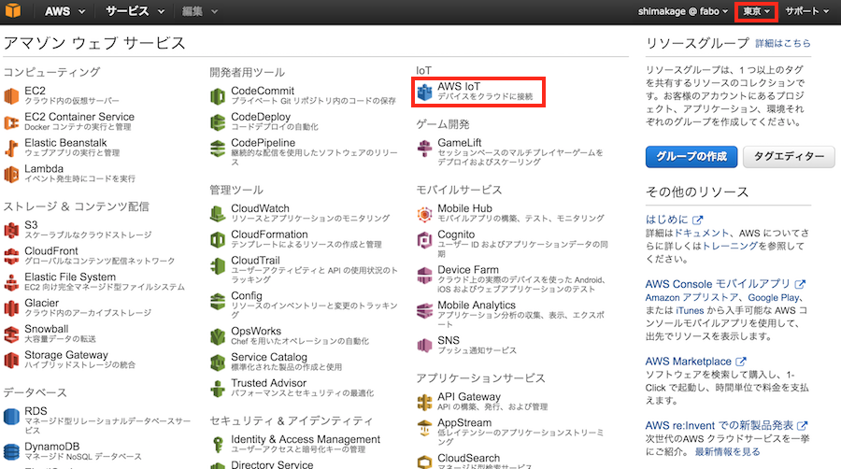Image resolution: width=841 pixels, height=469 pixels.
Task: Follow the 詳細はこちら link
Action: pyautogui.click(x=783, y=44)
